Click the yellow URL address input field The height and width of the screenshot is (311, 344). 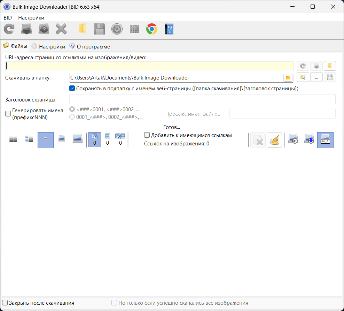149,66
